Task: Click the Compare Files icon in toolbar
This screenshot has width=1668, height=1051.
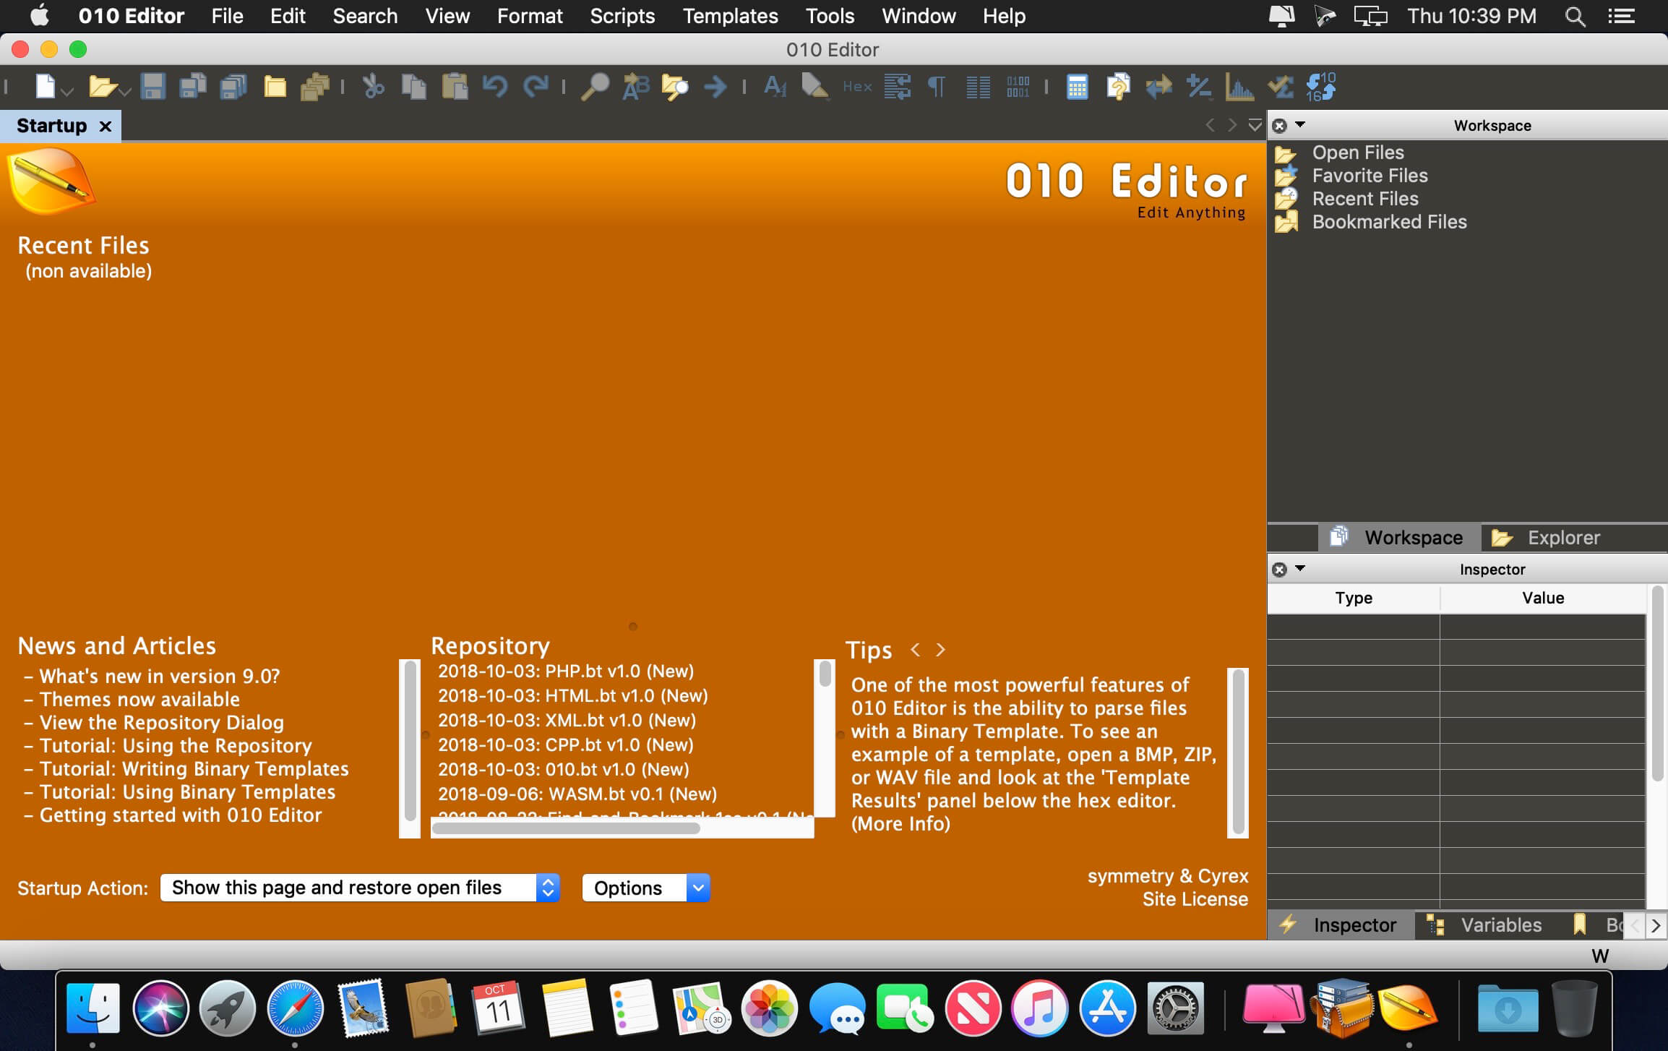Action: tap(1157, 86)
